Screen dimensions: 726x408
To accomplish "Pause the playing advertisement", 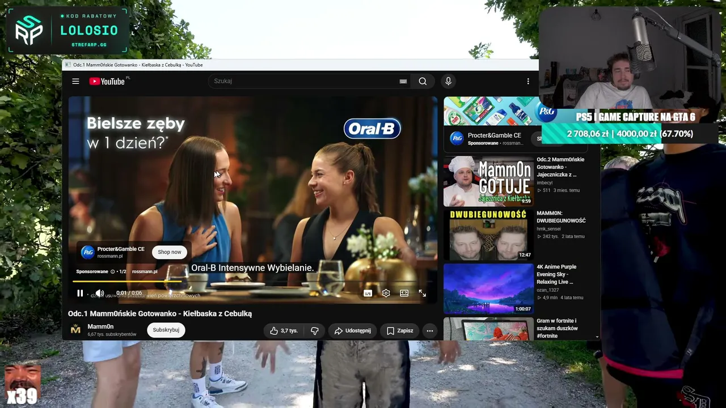I will pyautogui.click(x=80, y=293).
